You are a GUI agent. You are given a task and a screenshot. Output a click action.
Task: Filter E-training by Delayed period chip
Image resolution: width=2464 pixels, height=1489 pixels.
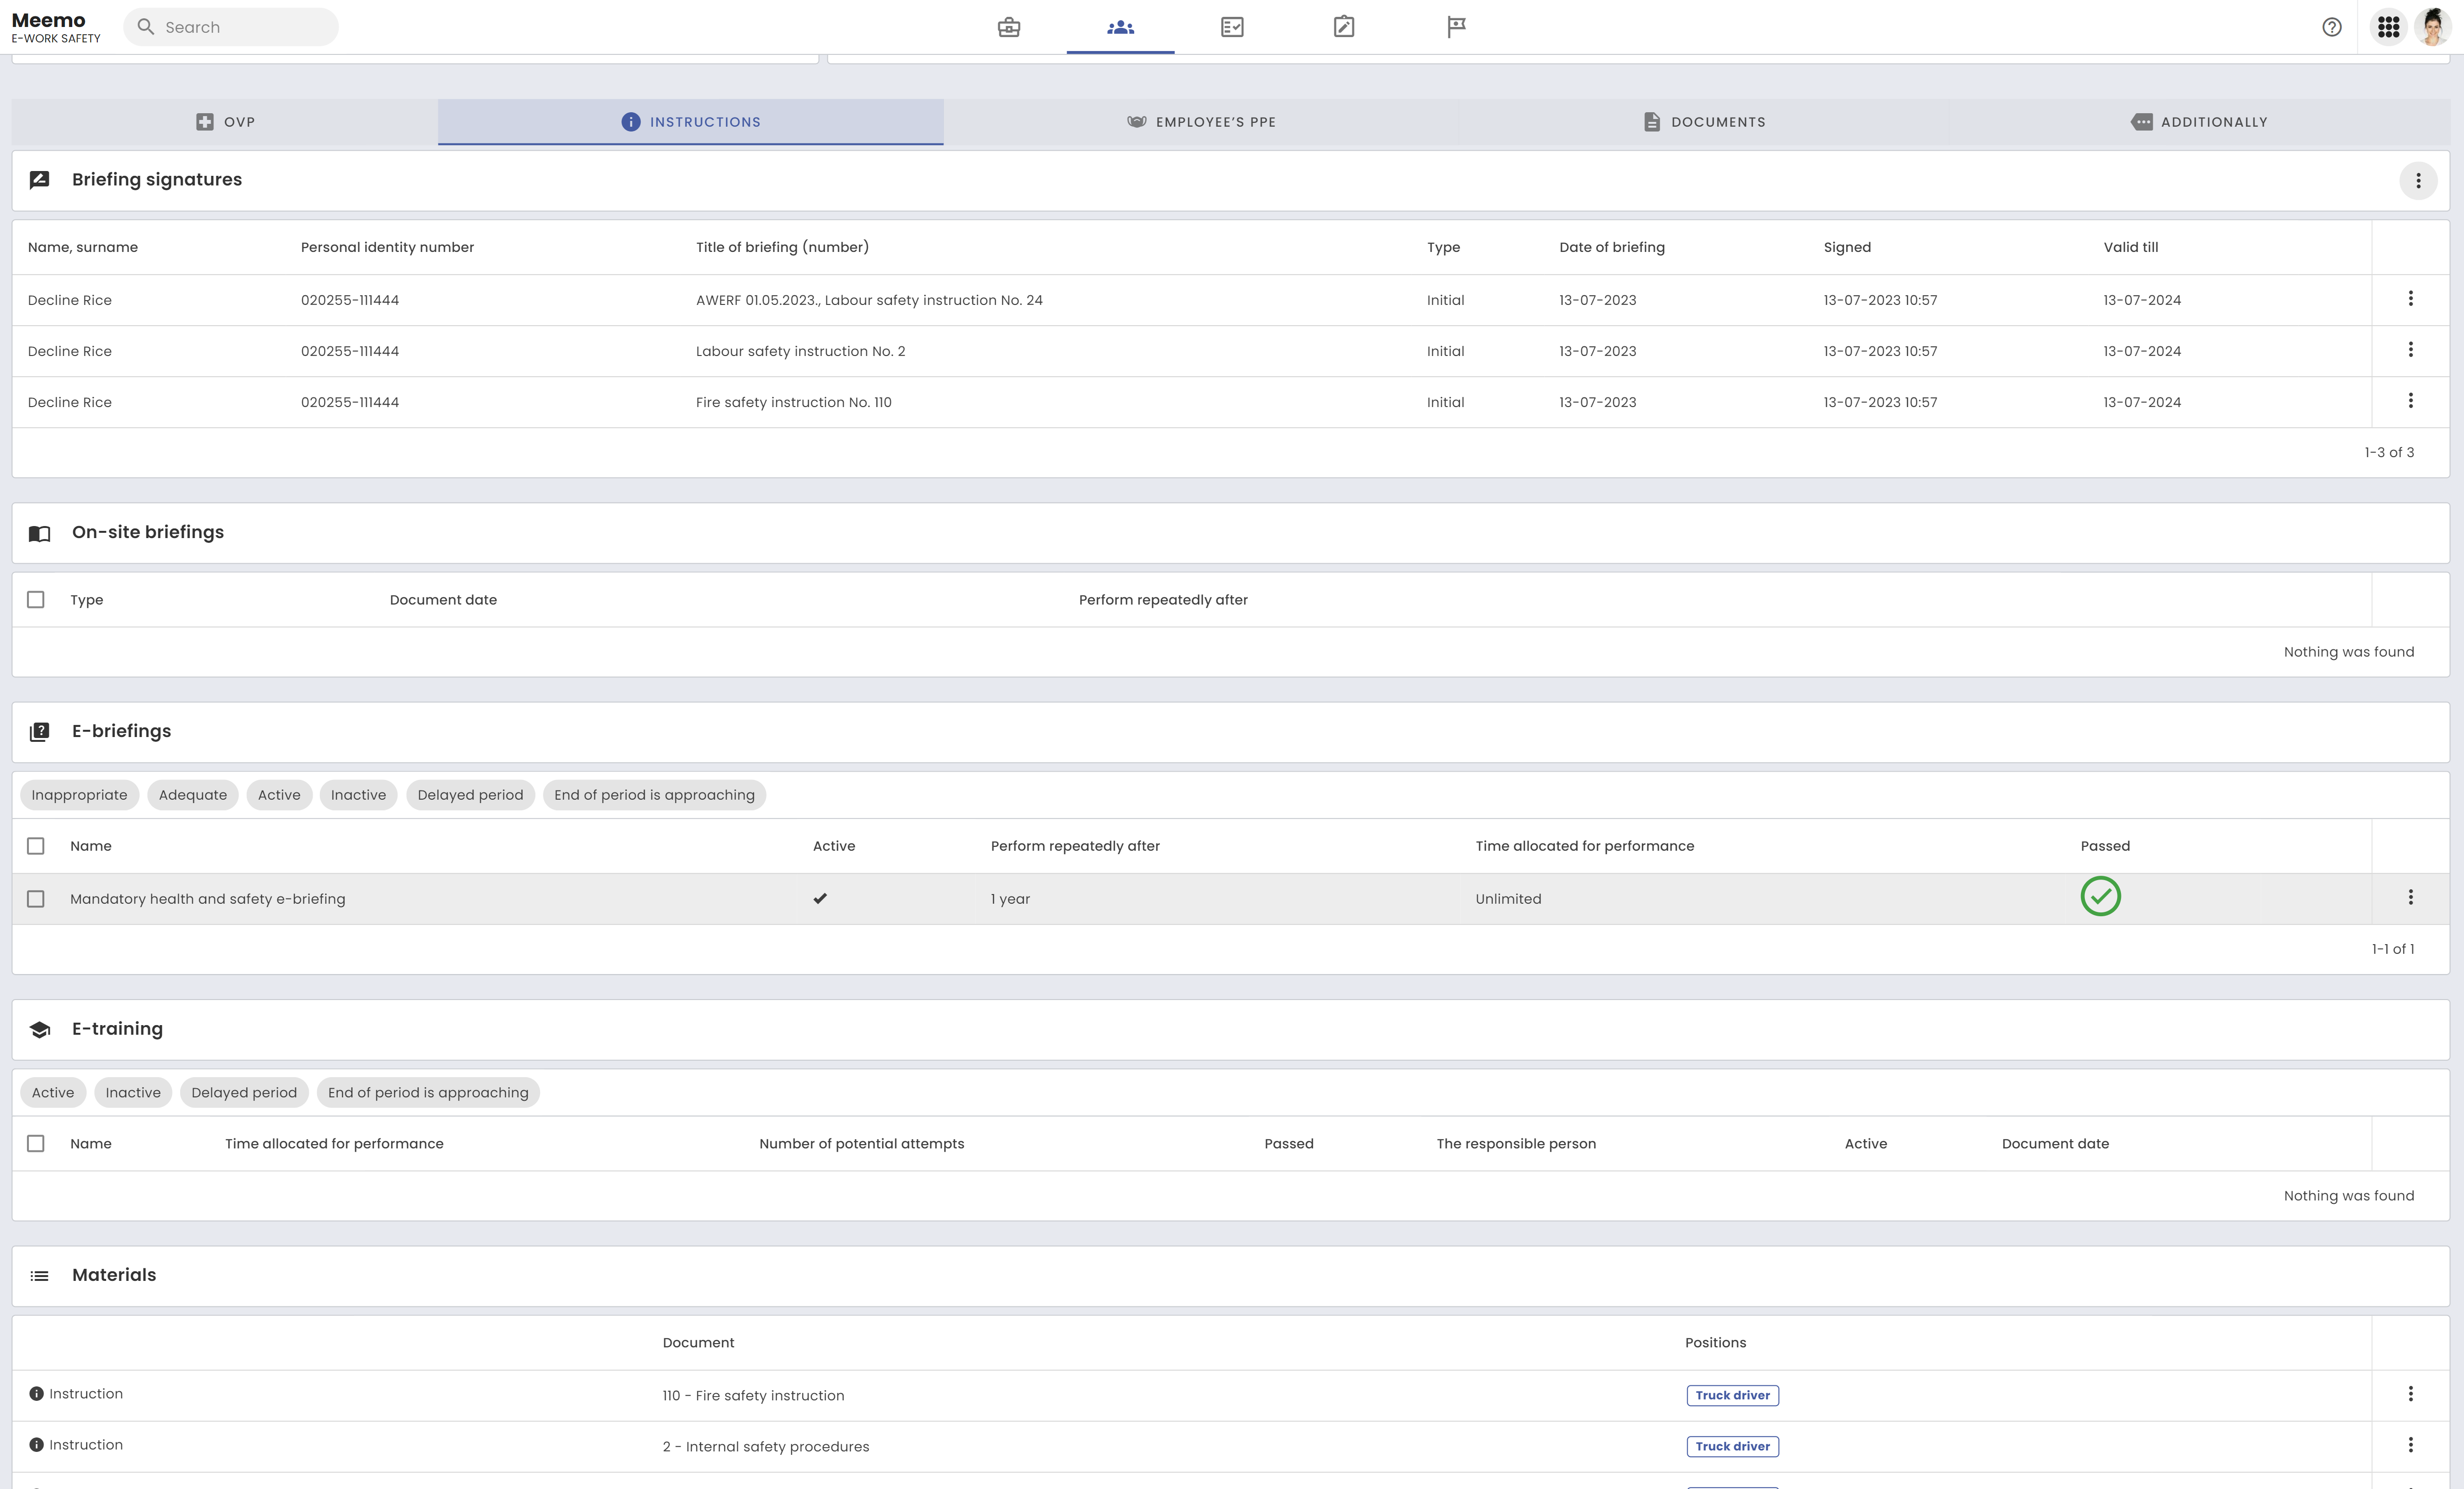click(x=244, y=1092)
